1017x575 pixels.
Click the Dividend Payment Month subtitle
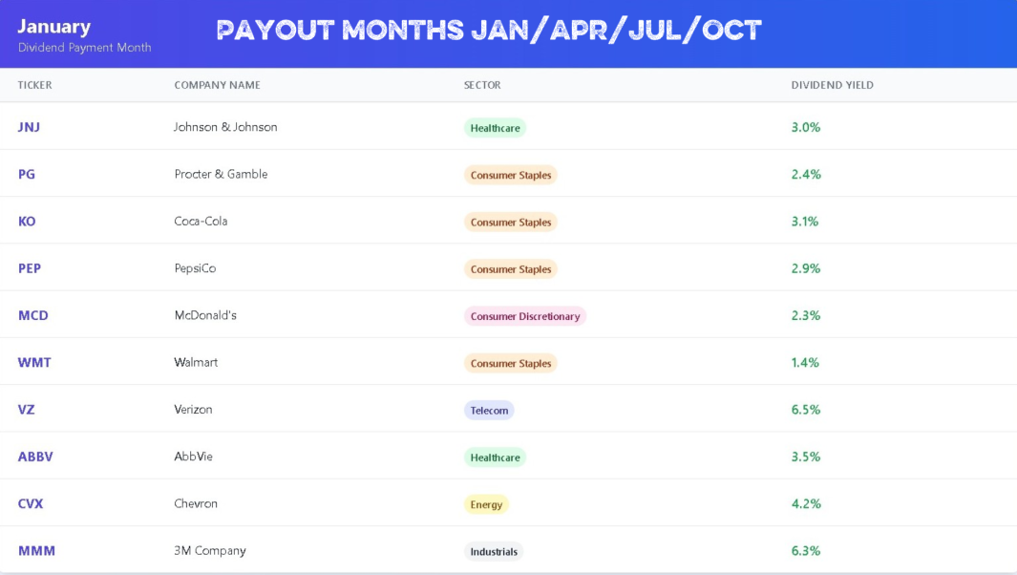tap(84, 48)
